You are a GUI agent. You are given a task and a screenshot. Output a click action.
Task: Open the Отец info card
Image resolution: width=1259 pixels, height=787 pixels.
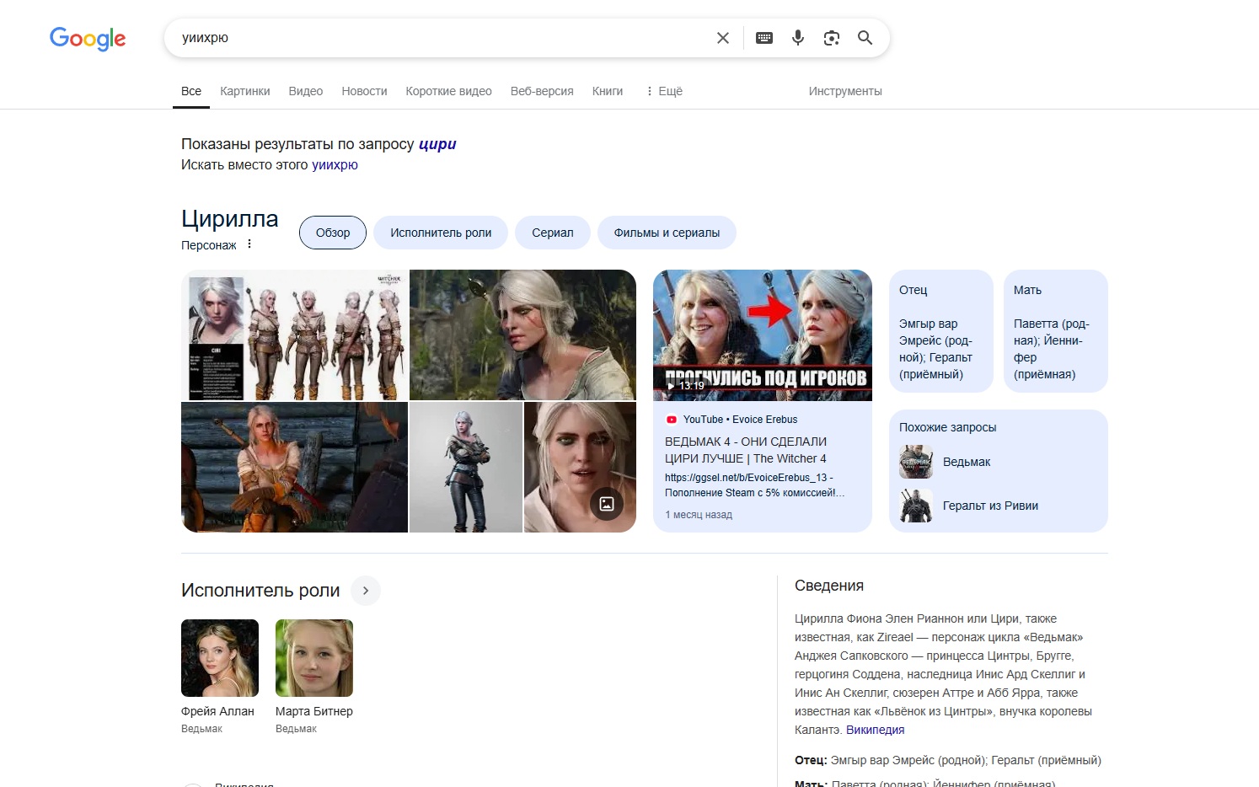click(x=941, y=331)
